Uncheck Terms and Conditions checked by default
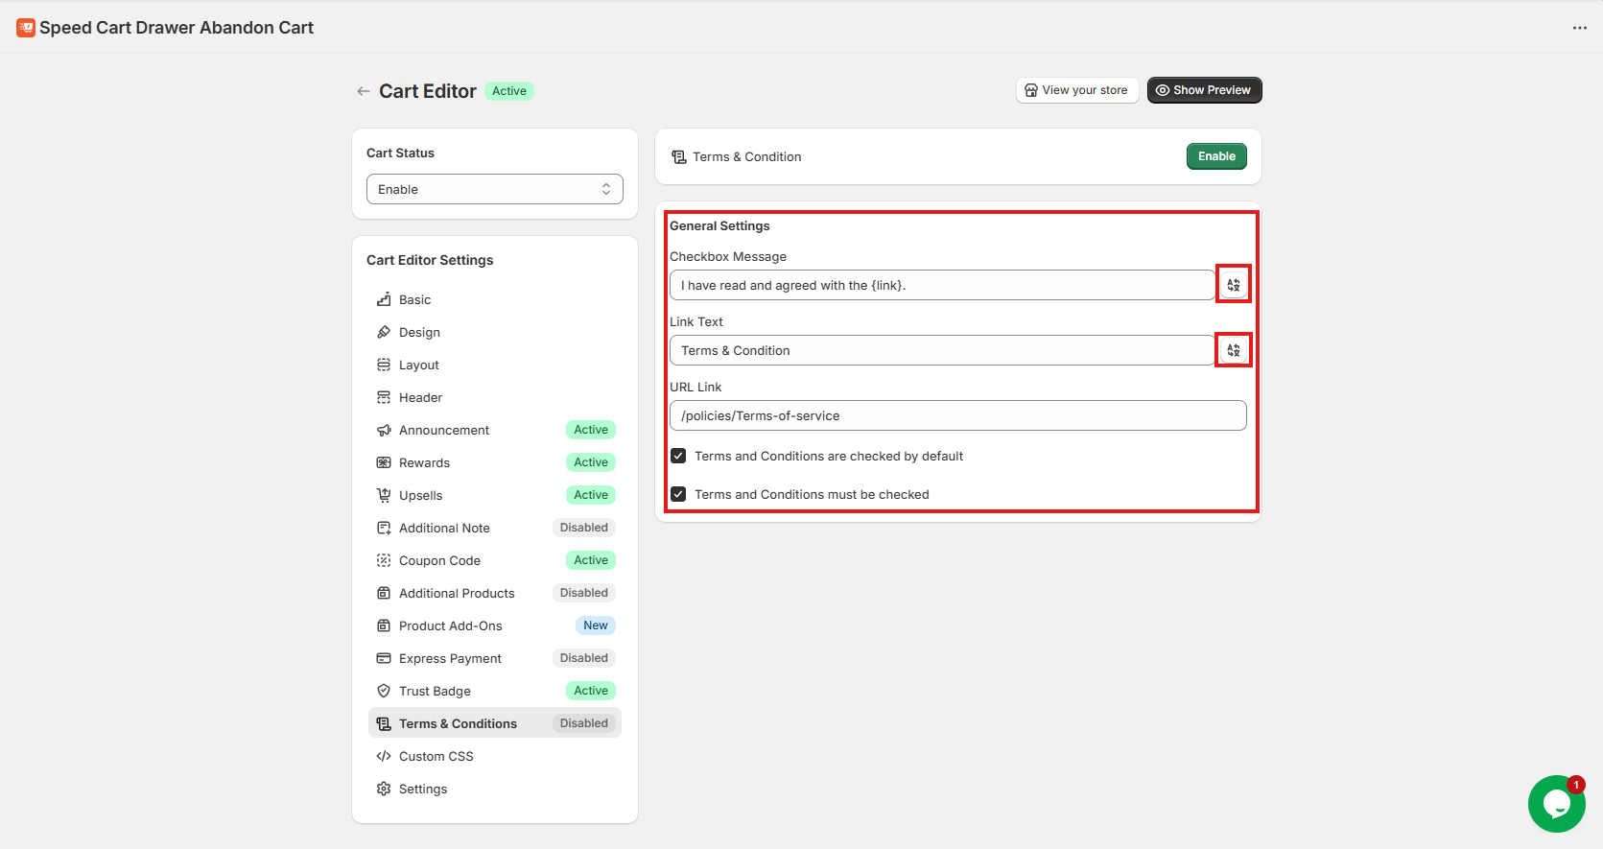The width and height of the screenshot is (1603, 849). click(x=678, y=456)
